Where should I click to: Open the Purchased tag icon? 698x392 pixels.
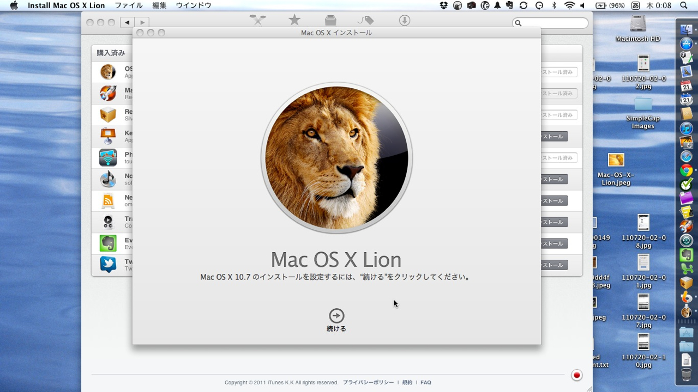[366, 20]
